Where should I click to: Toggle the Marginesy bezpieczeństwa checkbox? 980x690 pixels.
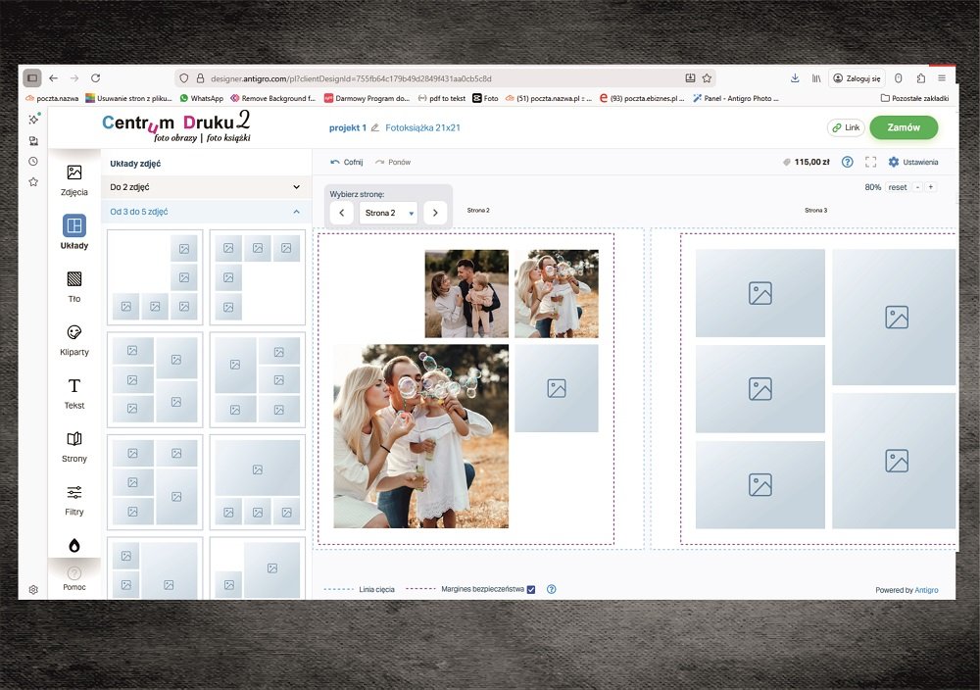pyautogui.click(x=531, y=589)
